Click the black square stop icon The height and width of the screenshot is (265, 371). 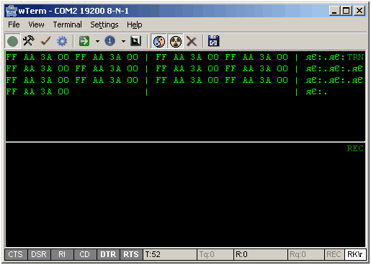(x=135, y=41)
